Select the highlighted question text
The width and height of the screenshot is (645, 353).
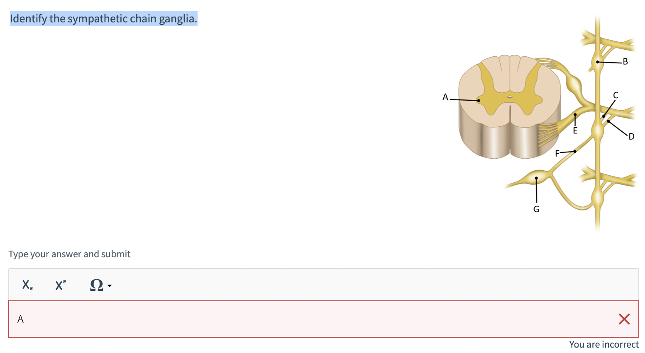click(x=103, y=18)
